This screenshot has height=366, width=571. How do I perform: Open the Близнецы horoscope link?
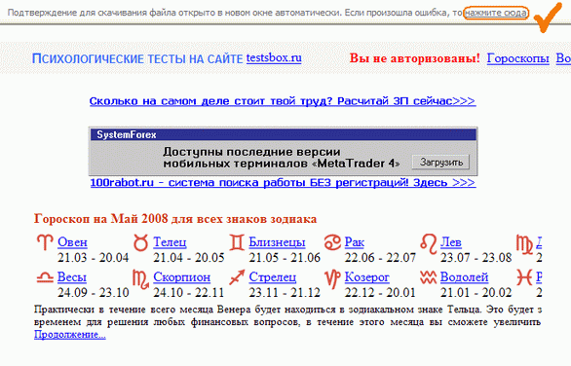click(277, 242)
